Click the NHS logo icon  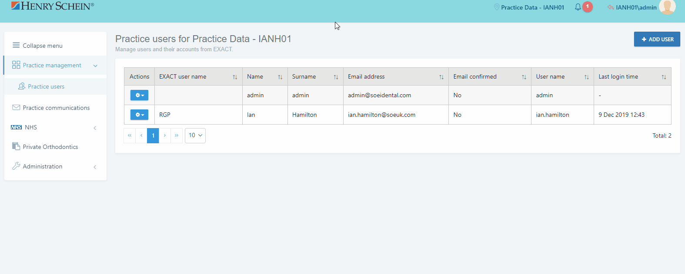click(17, 127)
